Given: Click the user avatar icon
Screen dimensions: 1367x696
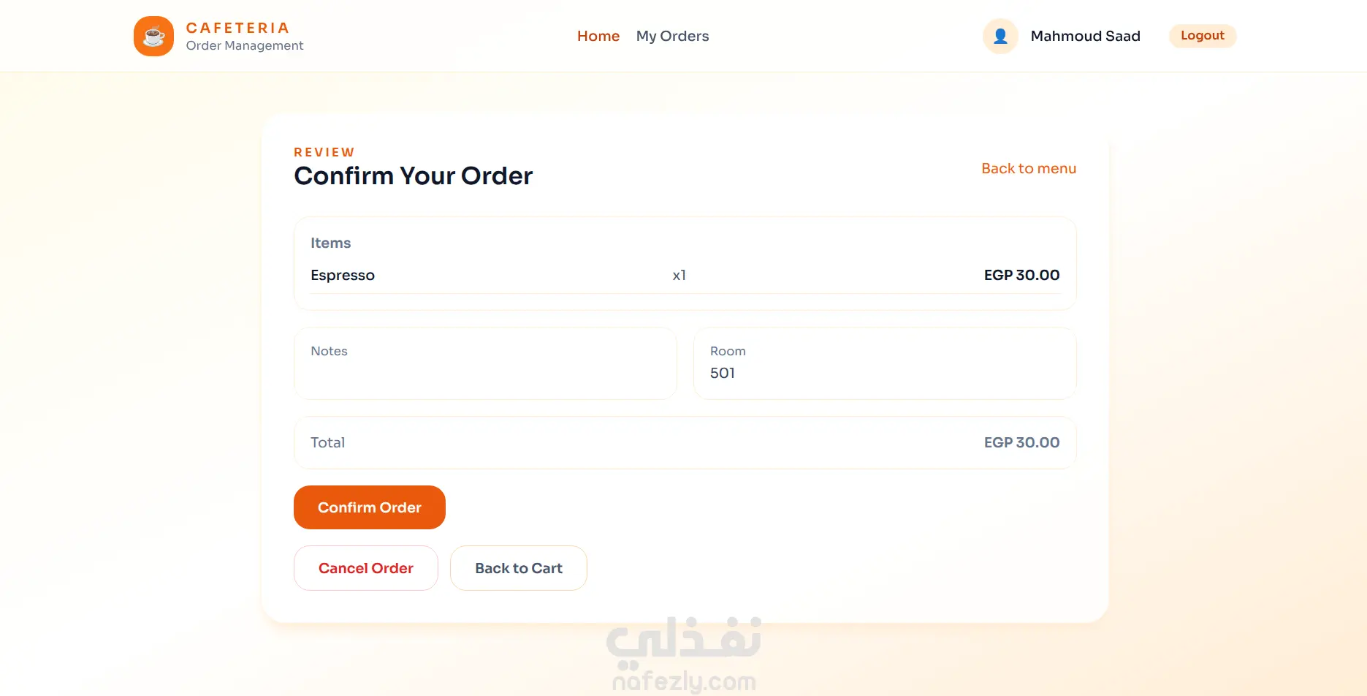Looking at the screenshot, I should tap(1000, 36).
